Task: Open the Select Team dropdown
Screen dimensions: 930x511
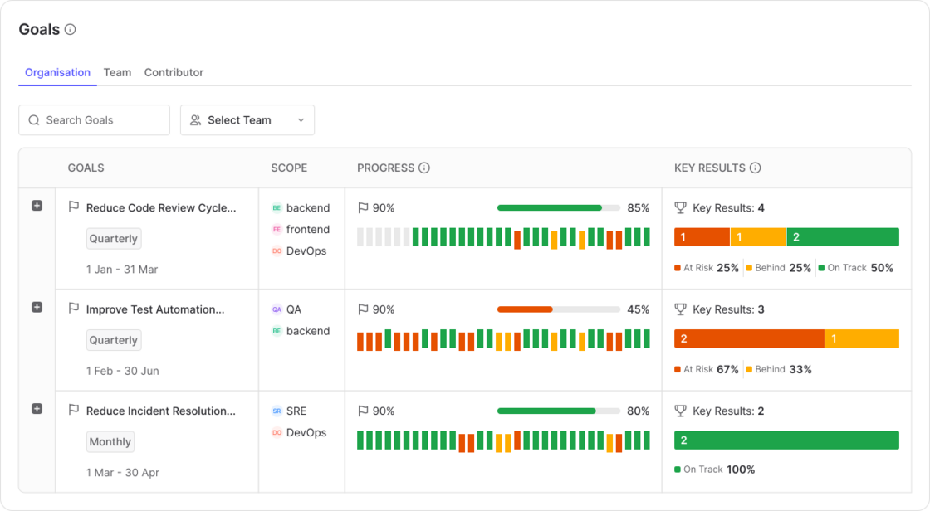Action: 247,120
